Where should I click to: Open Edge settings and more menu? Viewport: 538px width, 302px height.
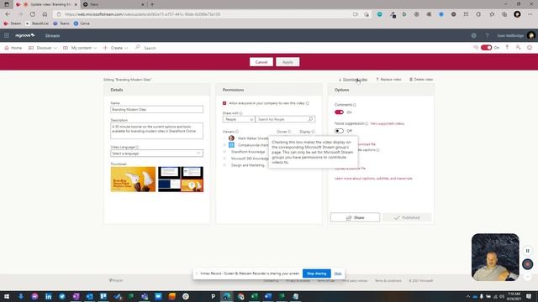[530, 14]
